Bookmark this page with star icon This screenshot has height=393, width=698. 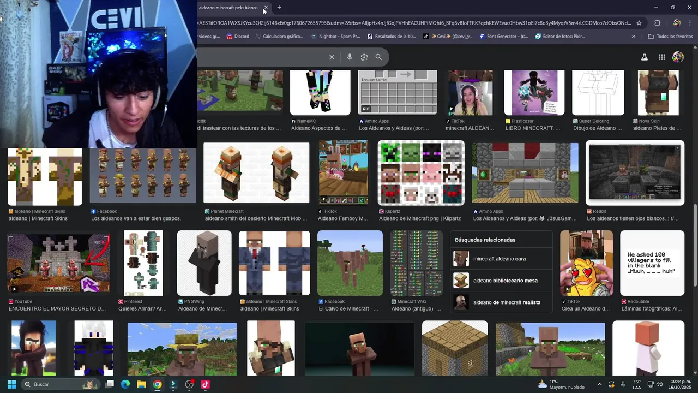pos(639,23)
